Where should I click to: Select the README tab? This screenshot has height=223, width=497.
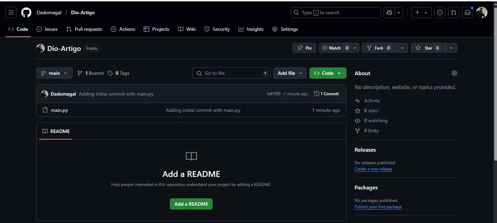56,131
